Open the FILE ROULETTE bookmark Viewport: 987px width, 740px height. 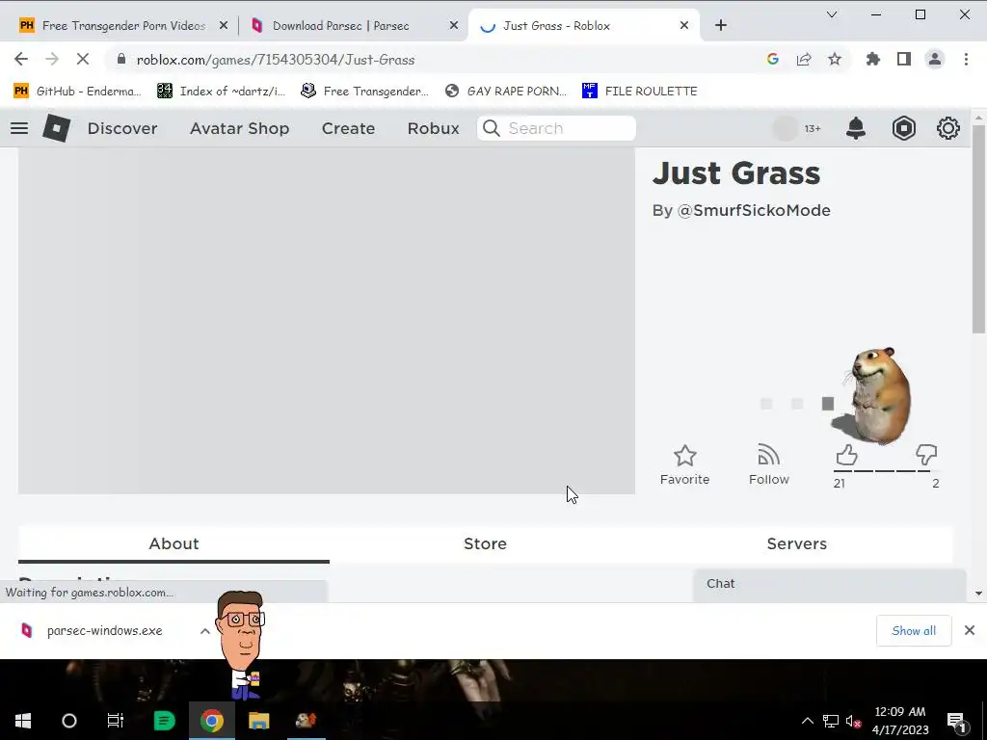(640, 92)
